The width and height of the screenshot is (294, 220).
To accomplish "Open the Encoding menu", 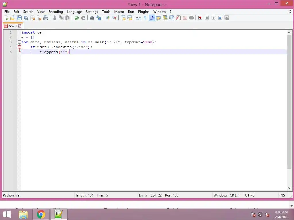I will pos(55,11).
